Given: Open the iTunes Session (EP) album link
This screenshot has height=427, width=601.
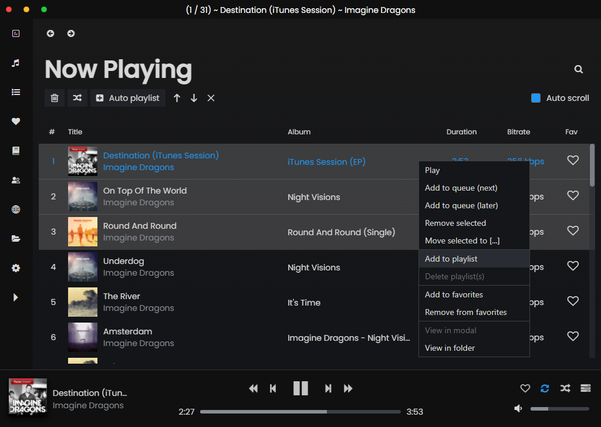Looking at the screenshot, I should pyautogui.click(x=326, y=162).
